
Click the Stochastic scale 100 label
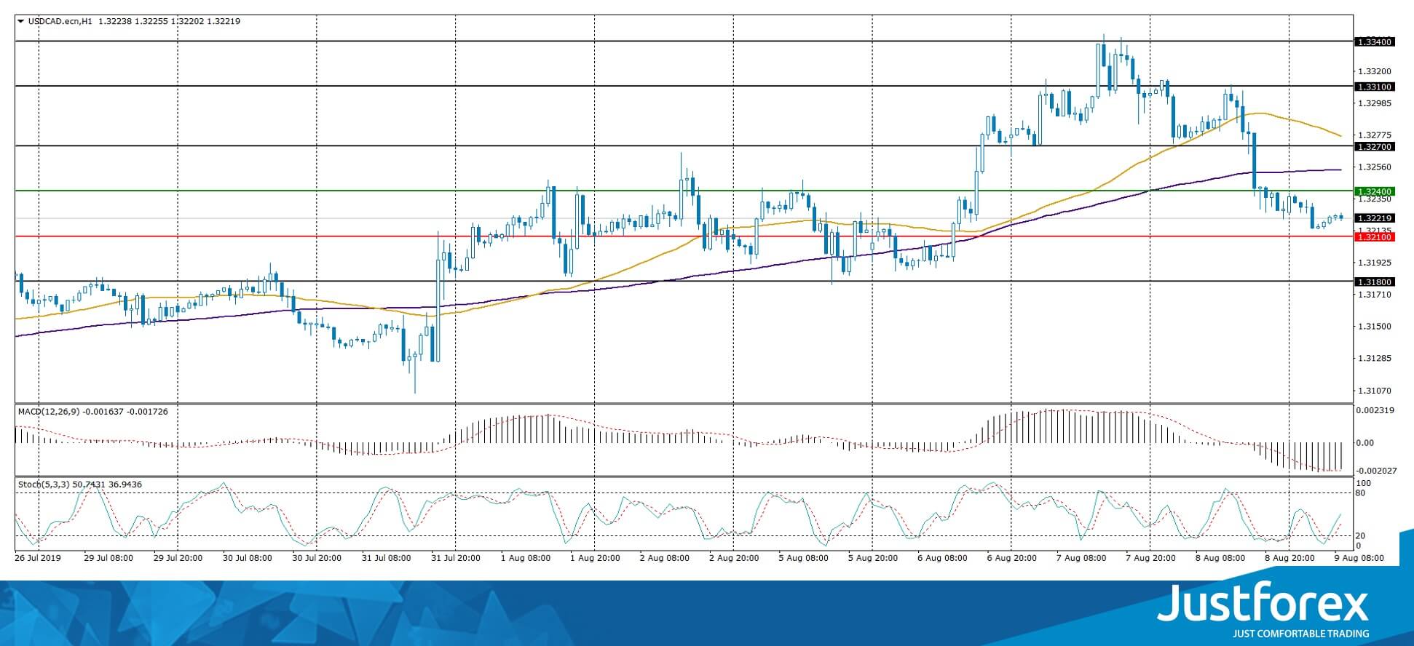point(1364,484)
